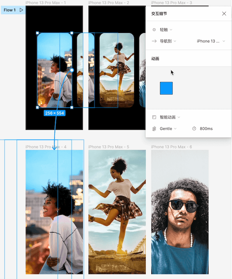Click the prototype connection node circle
This screenshot has width=232, height=279.
click(x=72, y=70)
